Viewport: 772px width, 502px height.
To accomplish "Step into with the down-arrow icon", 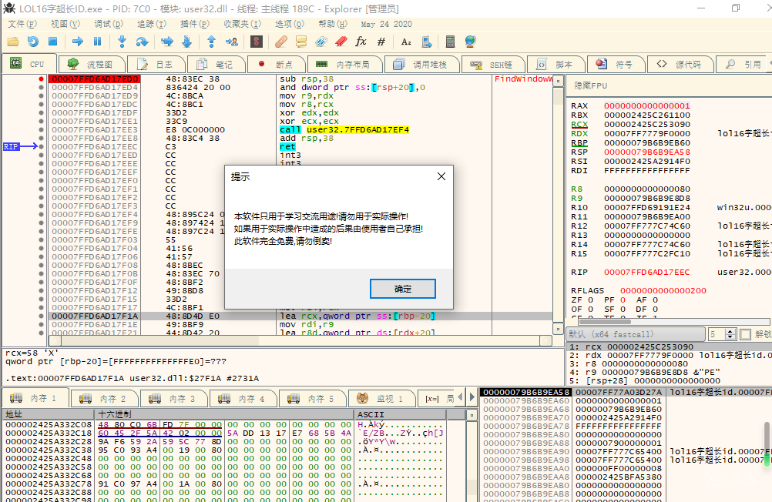I will click(122, 42).
